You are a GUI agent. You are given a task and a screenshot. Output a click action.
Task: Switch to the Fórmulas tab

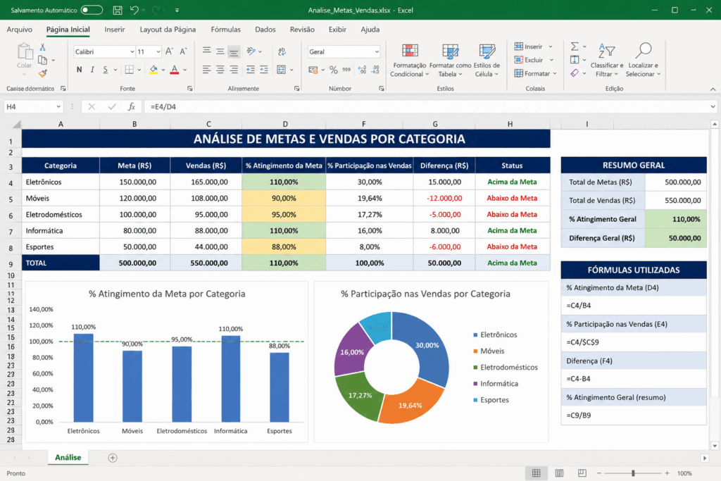[x=226, y=30]
